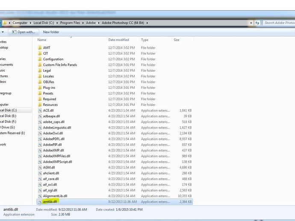The width and height of the screenshot is (295, 221).
Task: Go to Program Files breadcrumb
Action: coord(70,23)
